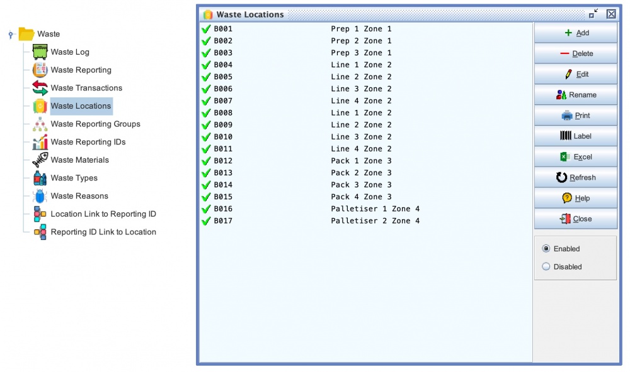Select Reporting ID Link to Location

tap(103, 232)
